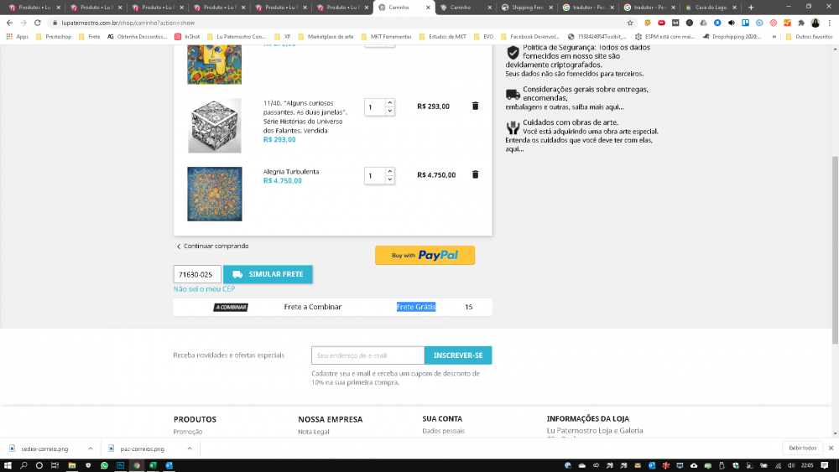Click the megaphone extension icon
839x472 pixels.
coord(732,23)
